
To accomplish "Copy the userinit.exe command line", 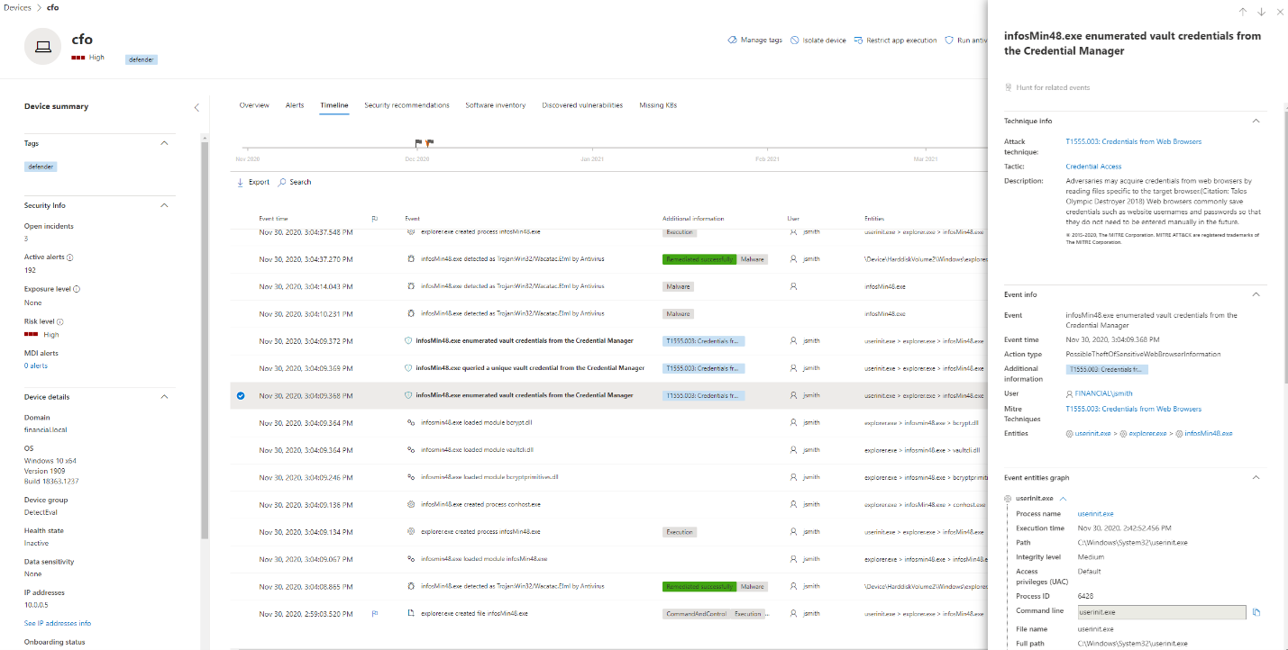I will coord(1256,612).
